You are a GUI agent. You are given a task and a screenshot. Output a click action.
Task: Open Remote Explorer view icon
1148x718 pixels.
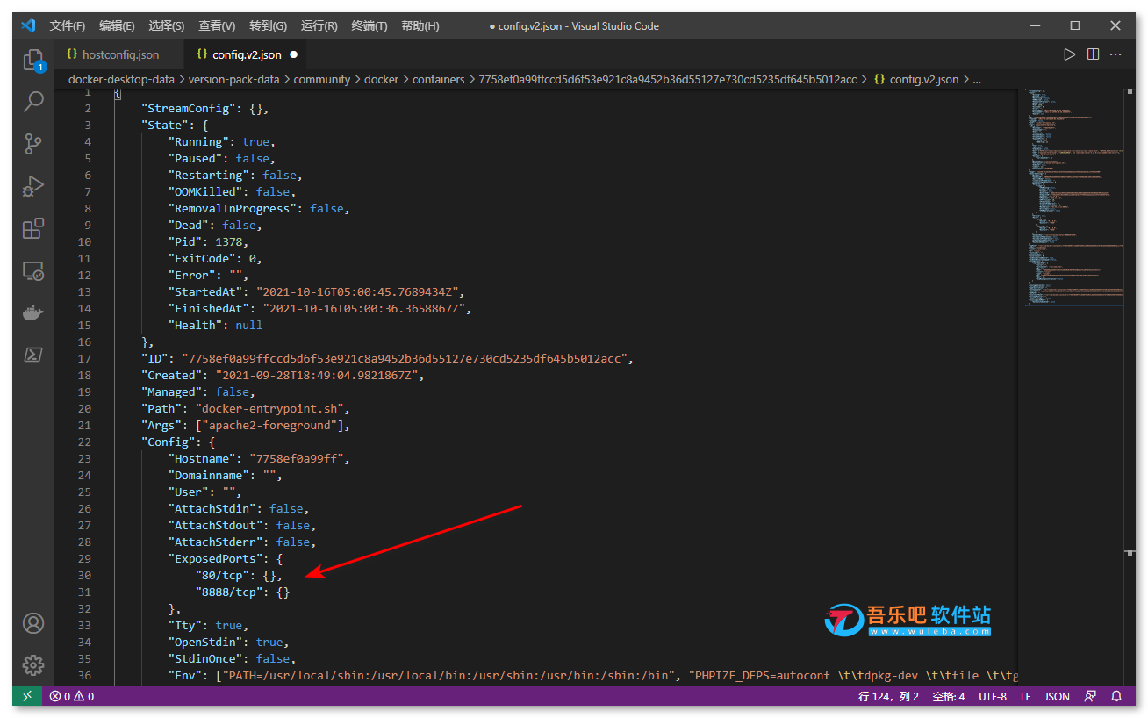[33, 271]
